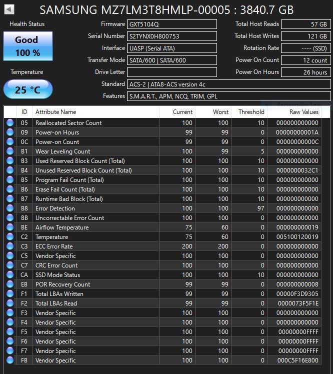Click status orb for F5 Vendor Specific row
This screenshot has width=333, height=374.
(x=10, y=331)
